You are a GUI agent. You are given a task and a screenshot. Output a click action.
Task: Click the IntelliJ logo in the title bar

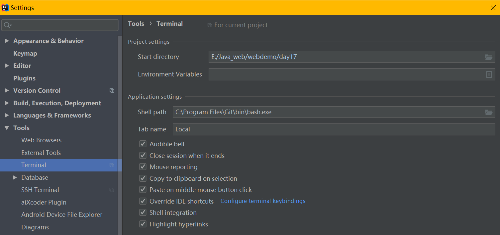coord(5,7)
